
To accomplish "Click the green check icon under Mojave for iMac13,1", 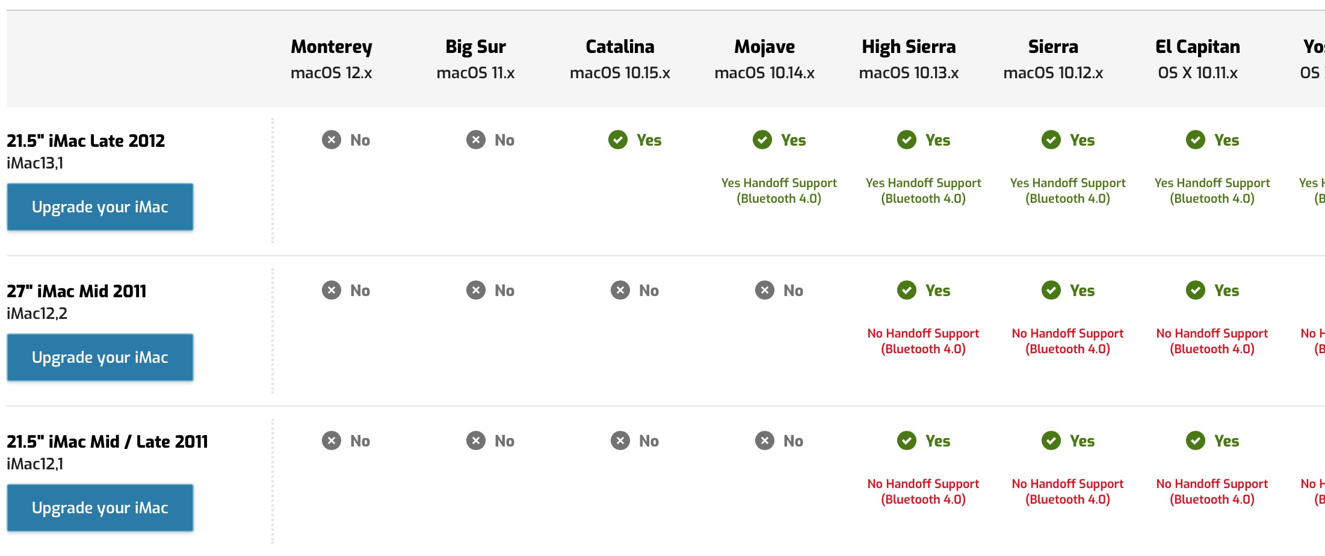I will (x=762, y=140).
